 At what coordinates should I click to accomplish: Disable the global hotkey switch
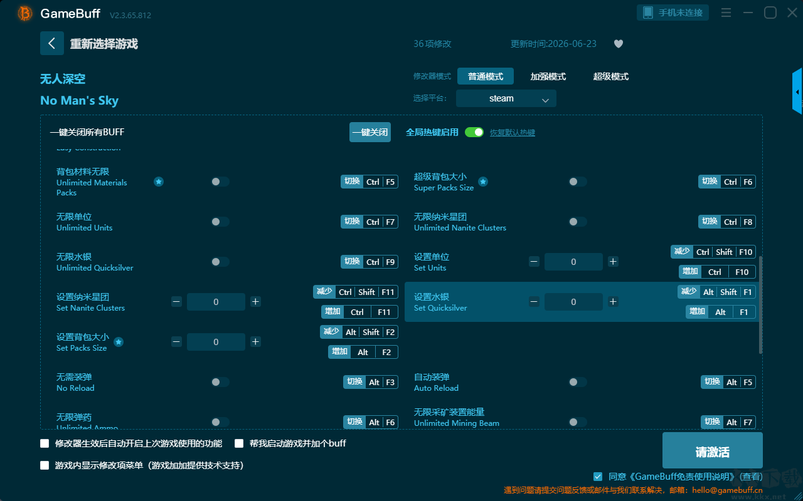pos(474,132)
